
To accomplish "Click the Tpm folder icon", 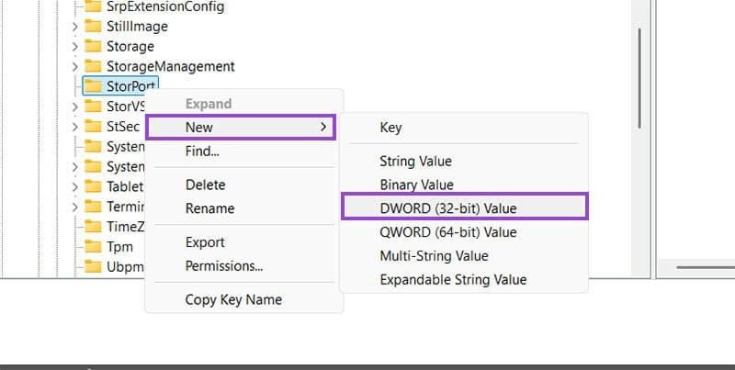I will [92, 246].
